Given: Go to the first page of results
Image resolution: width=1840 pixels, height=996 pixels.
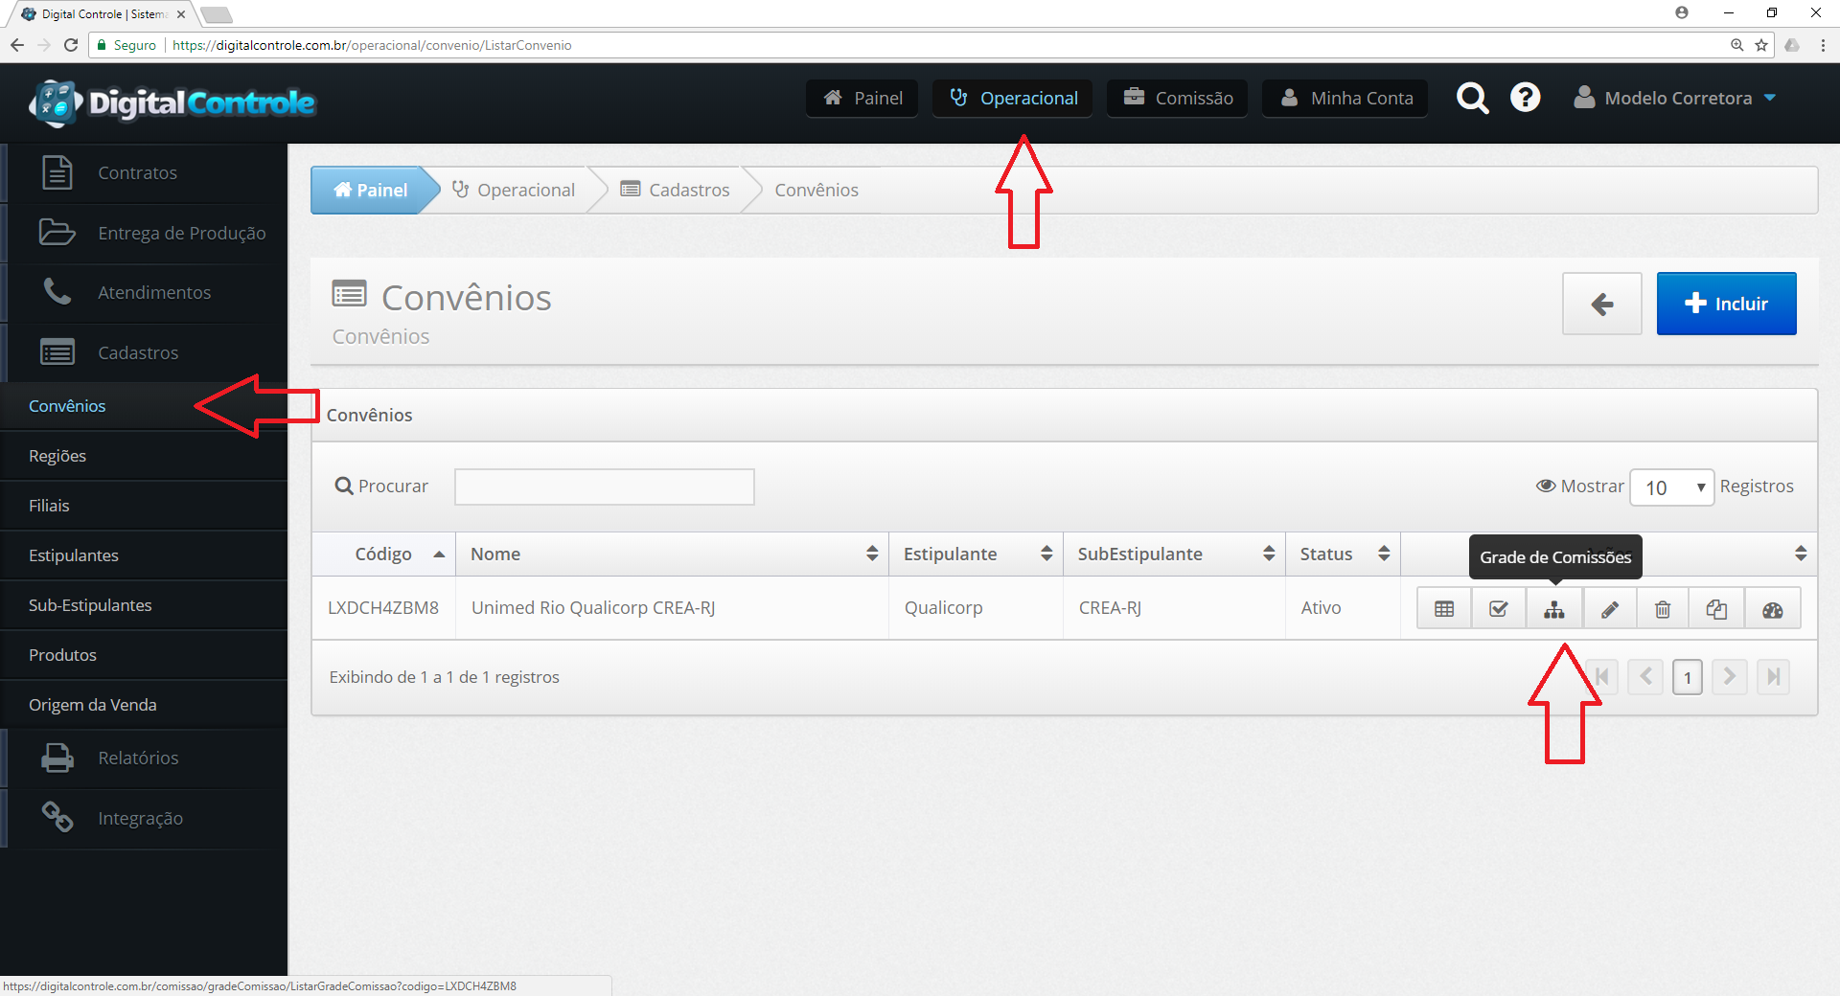Looking at the screenshot, I should pyautogui.click(x=1602, y=677).
